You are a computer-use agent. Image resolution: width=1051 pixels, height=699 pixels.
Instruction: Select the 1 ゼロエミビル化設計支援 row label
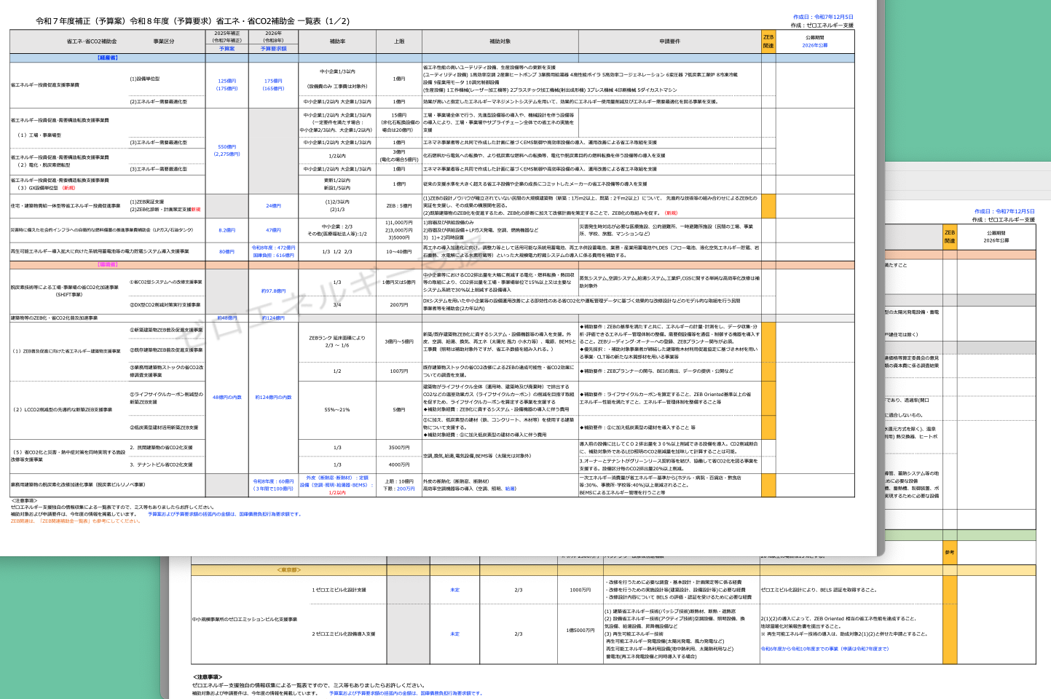tap(339, 590)
